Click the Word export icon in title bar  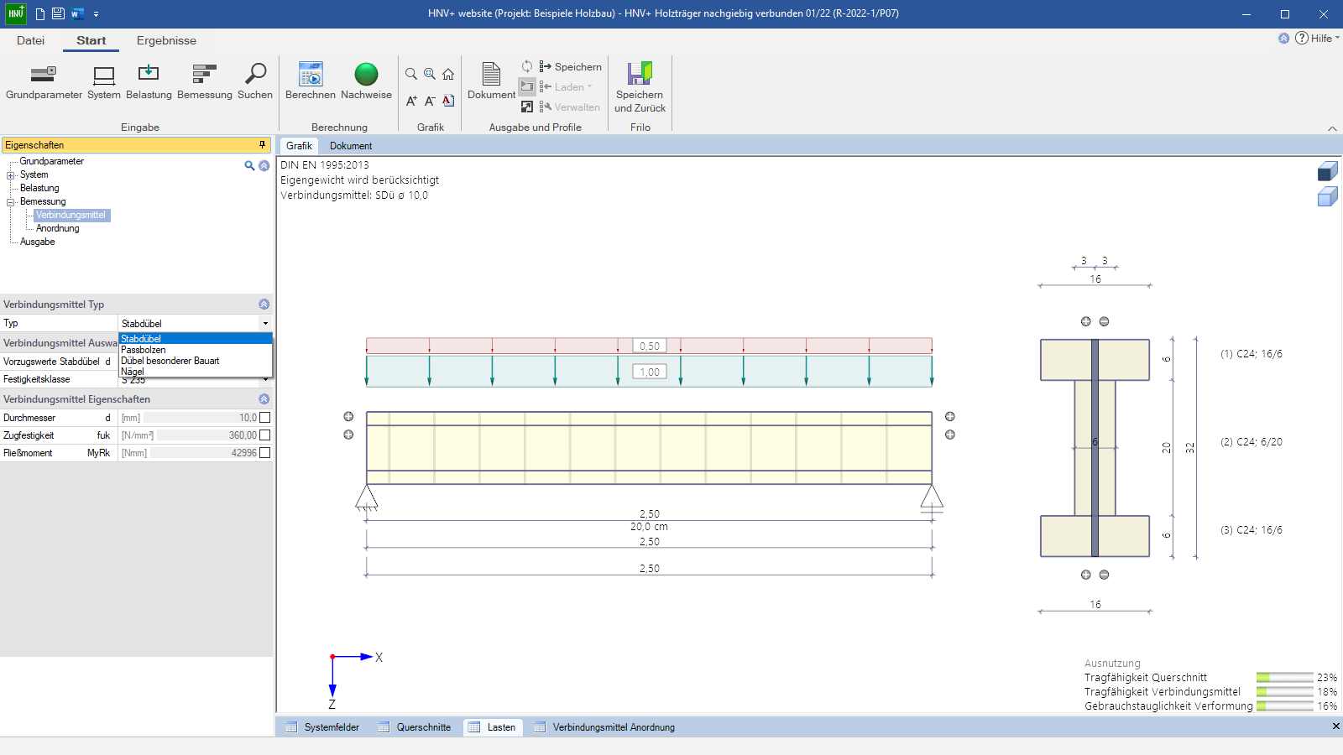pyautogui.click(x=77, y=13)
